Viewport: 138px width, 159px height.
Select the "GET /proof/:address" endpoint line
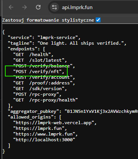[x=44, y=83]
